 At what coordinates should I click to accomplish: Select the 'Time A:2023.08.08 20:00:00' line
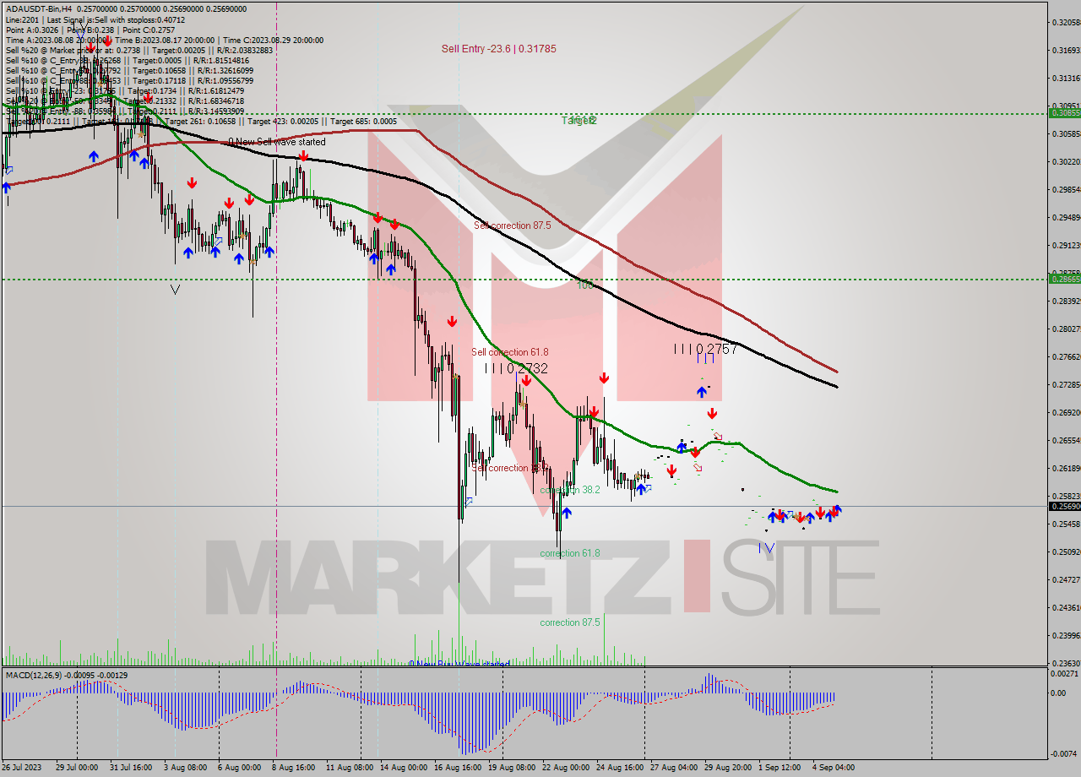pos(57,40)
